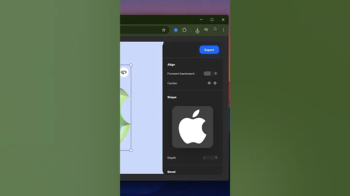
Task: Open the blue extension icon in toolbar
Action: (175, 30)
